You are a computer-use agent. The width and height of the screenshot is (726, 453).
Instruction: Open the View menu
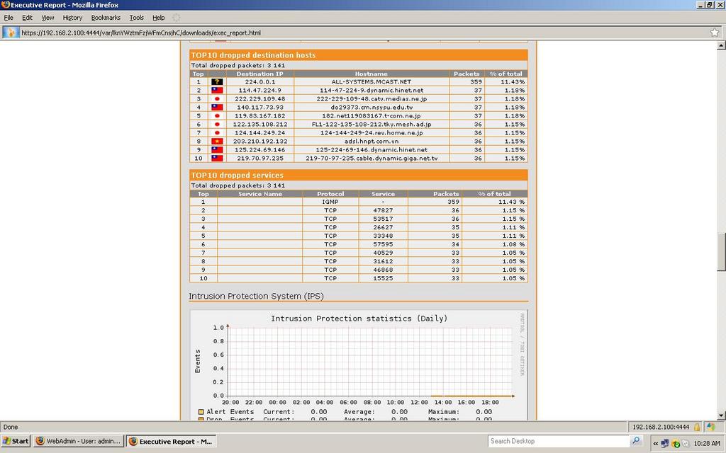[48, 18]
